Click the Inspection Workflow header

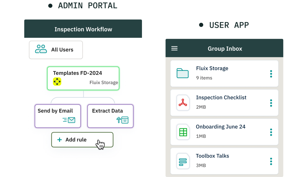coord(83,29)
